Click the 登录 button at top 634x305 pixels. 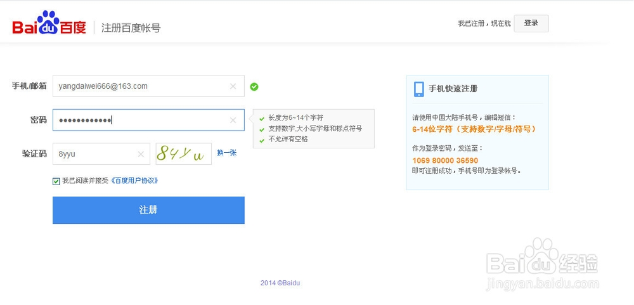(x=531, y=23)
